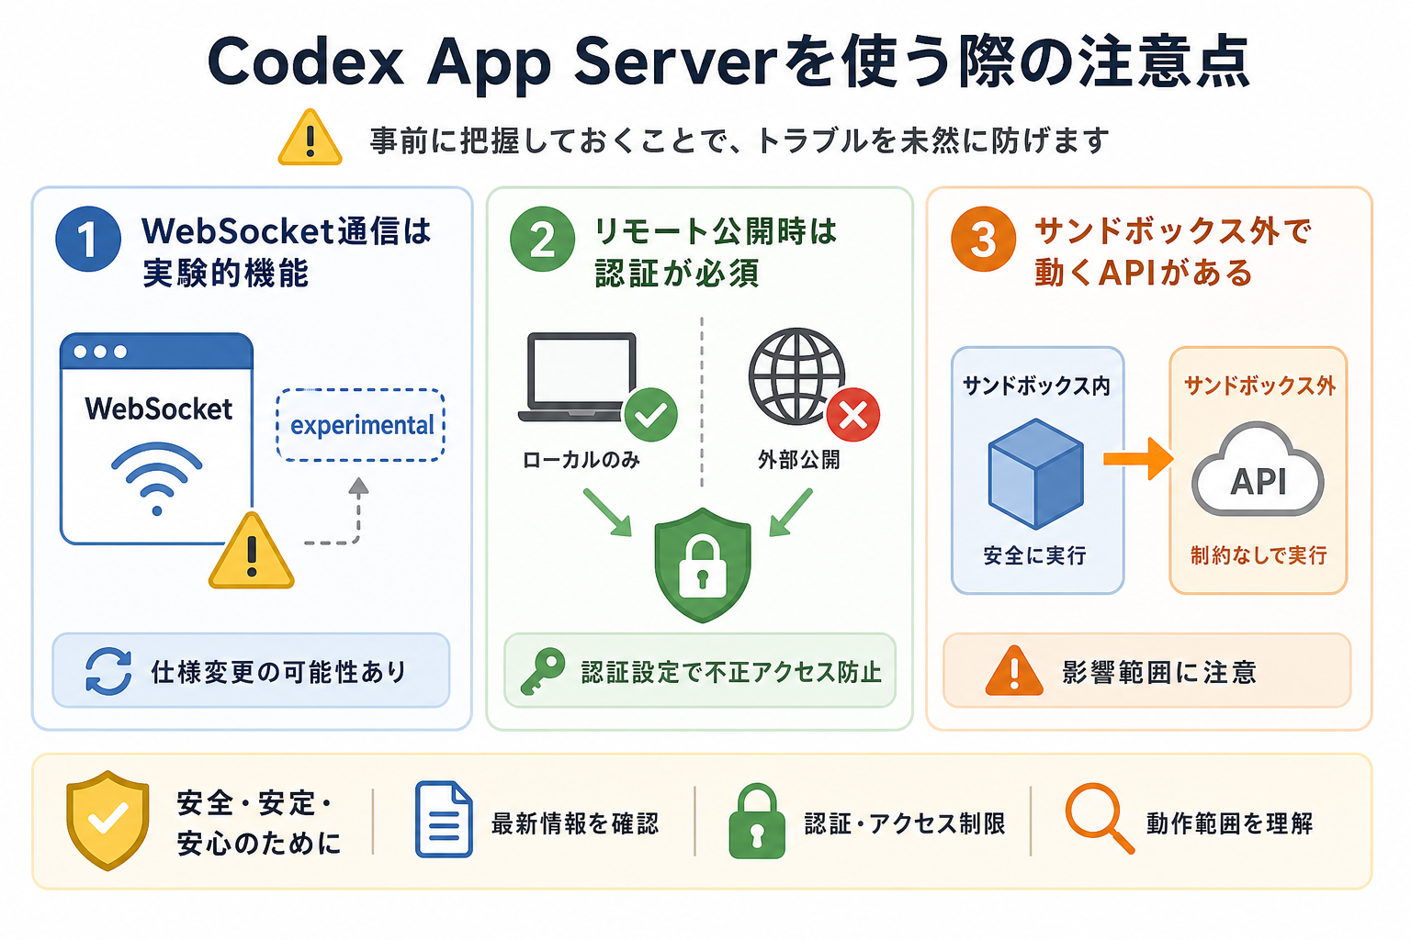The width and height of the screenshot is (1411, 940).
Task: Click the サンドボックス外で動くAPIがある heading
Action: point(1172,252)
